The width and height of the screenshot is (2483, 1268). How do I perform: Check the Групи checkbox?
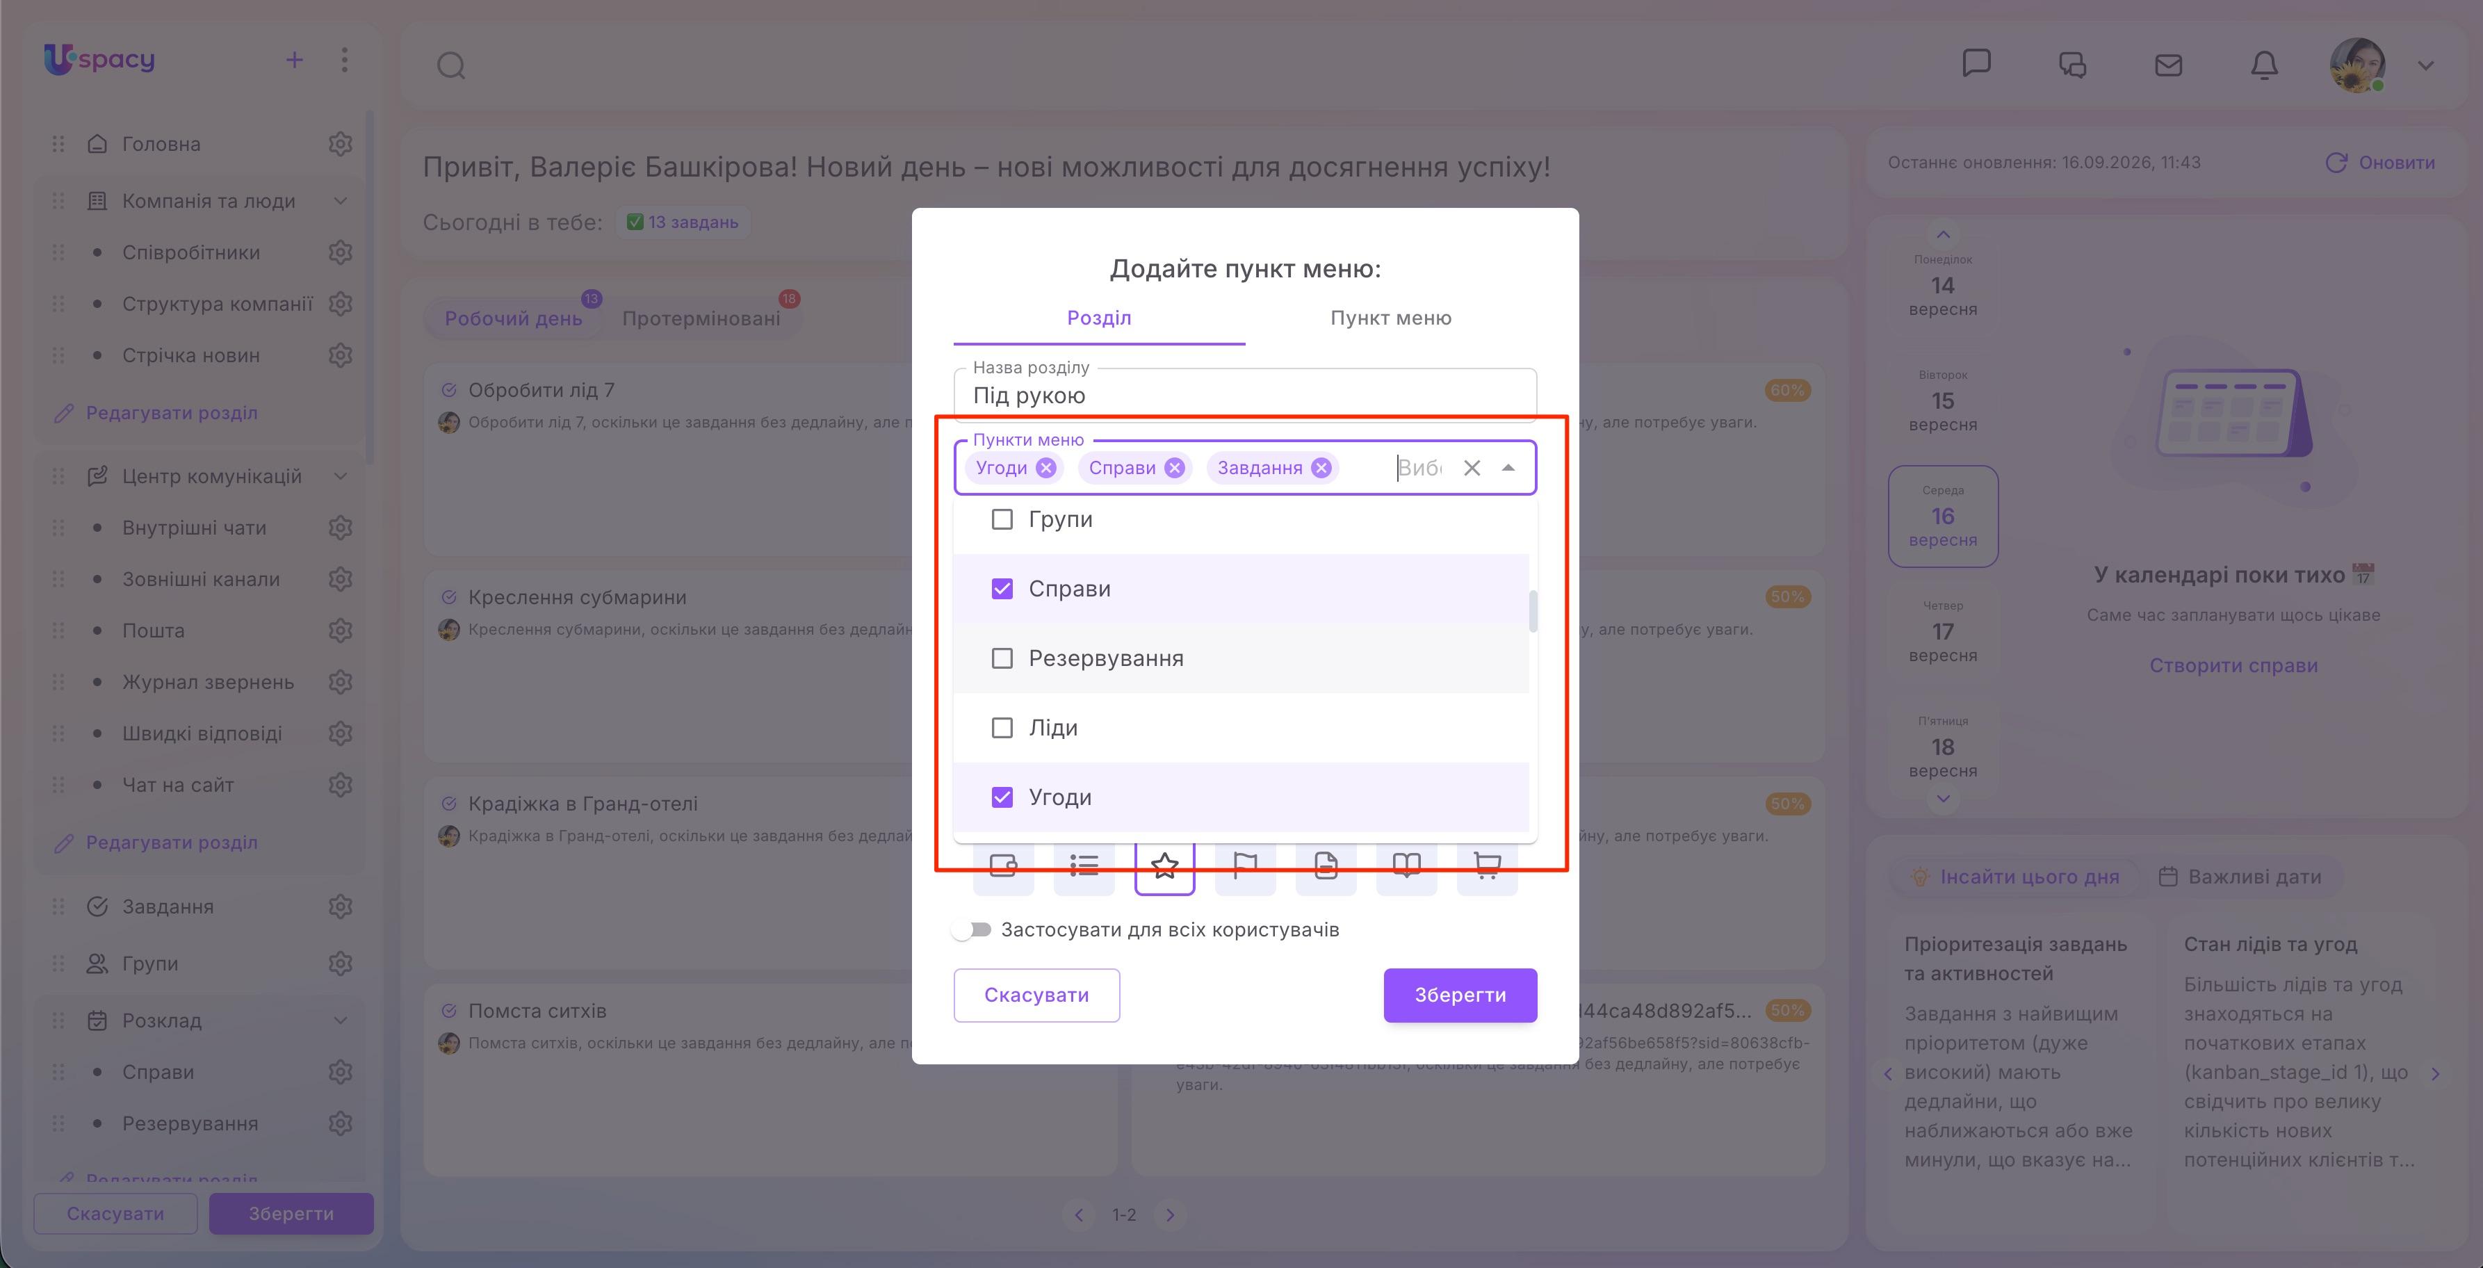pyautogui.click(x=1002, y=520)
